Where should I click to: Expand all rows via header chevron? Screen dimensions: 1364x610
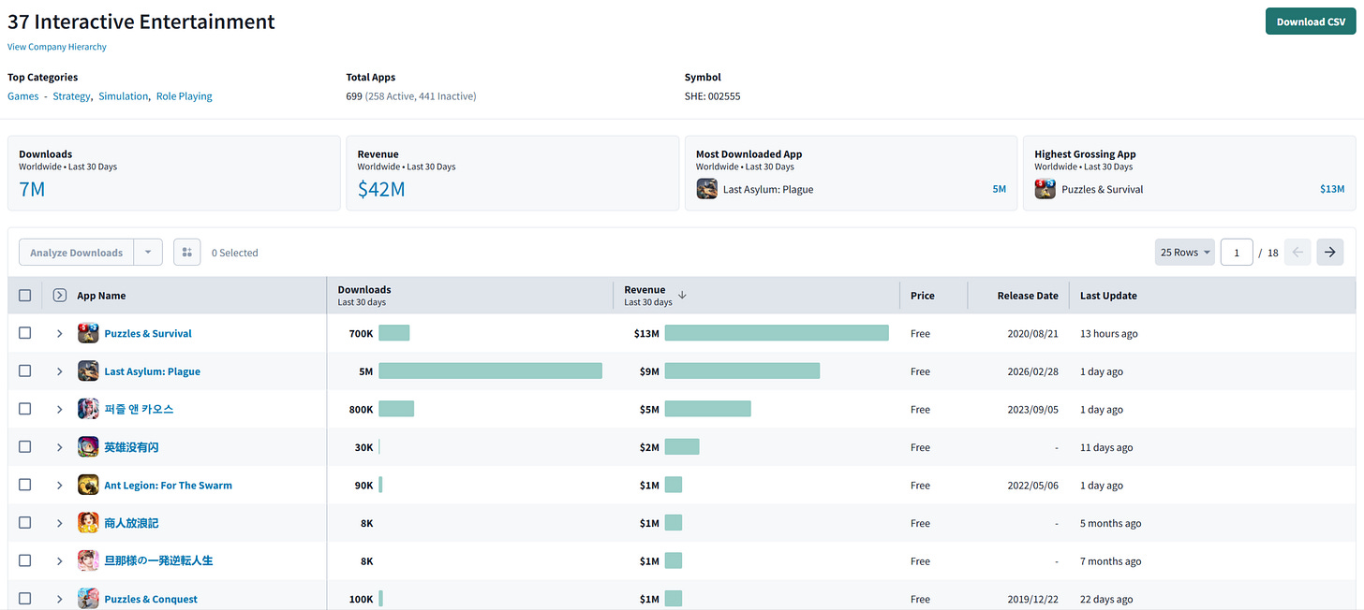(x=60, y=296)
